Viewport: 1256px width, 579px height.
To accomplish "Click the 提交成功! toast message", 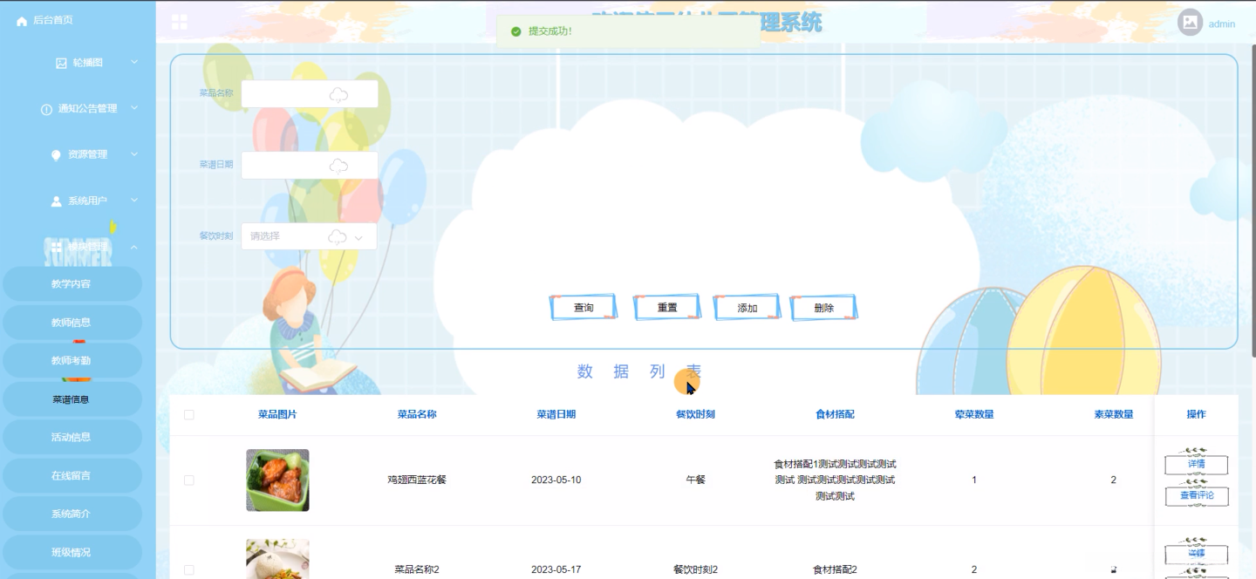I will [x=550, y=31].
